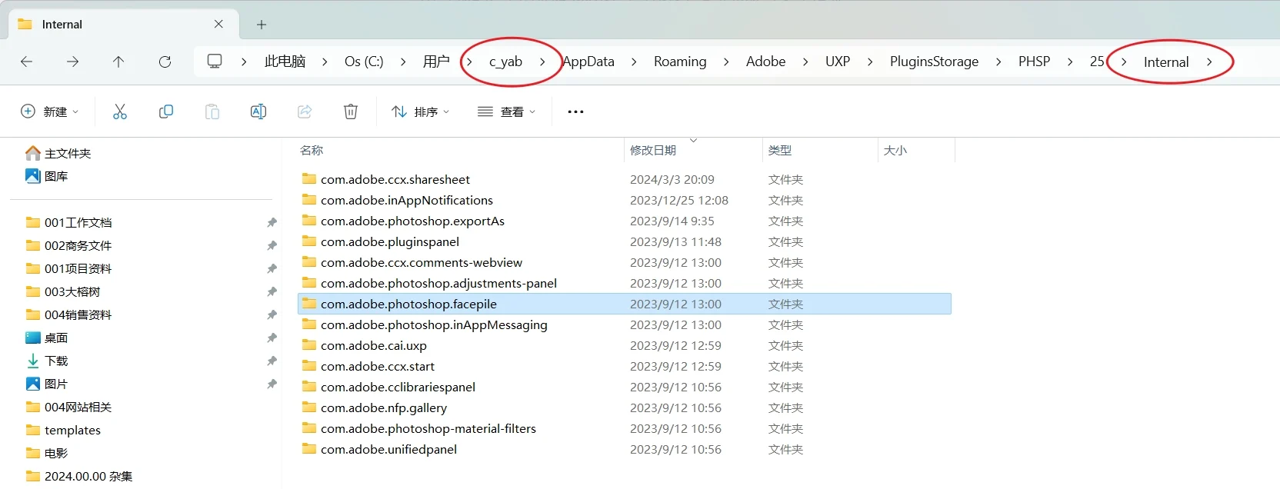1280x489 pixels.
Task: Click the computer monitor icon in address bar
Action: pyautogui.click(x=215, y=61)
